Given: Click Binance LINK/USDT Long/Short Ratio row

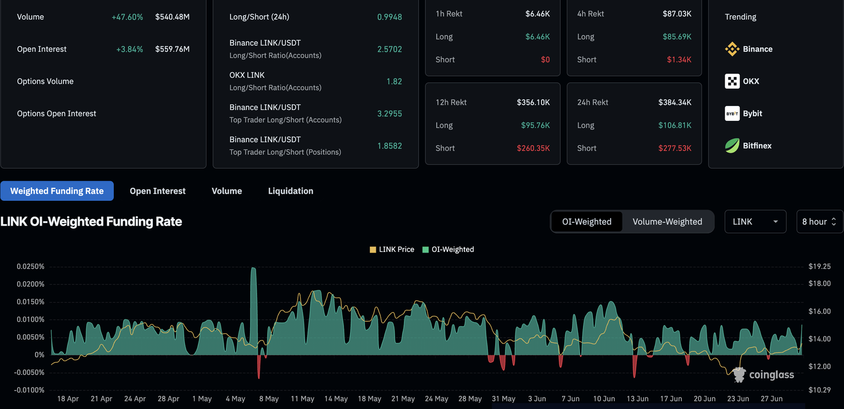Looking at the screenshot, I should (x=315, y=49).
